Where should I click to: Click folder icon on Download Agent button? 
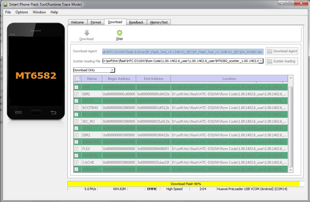[x=269, y=51]
